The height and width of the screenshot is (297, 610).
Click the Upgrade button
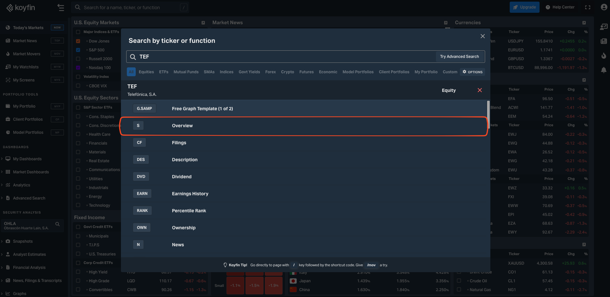click(x=524, y=7)
